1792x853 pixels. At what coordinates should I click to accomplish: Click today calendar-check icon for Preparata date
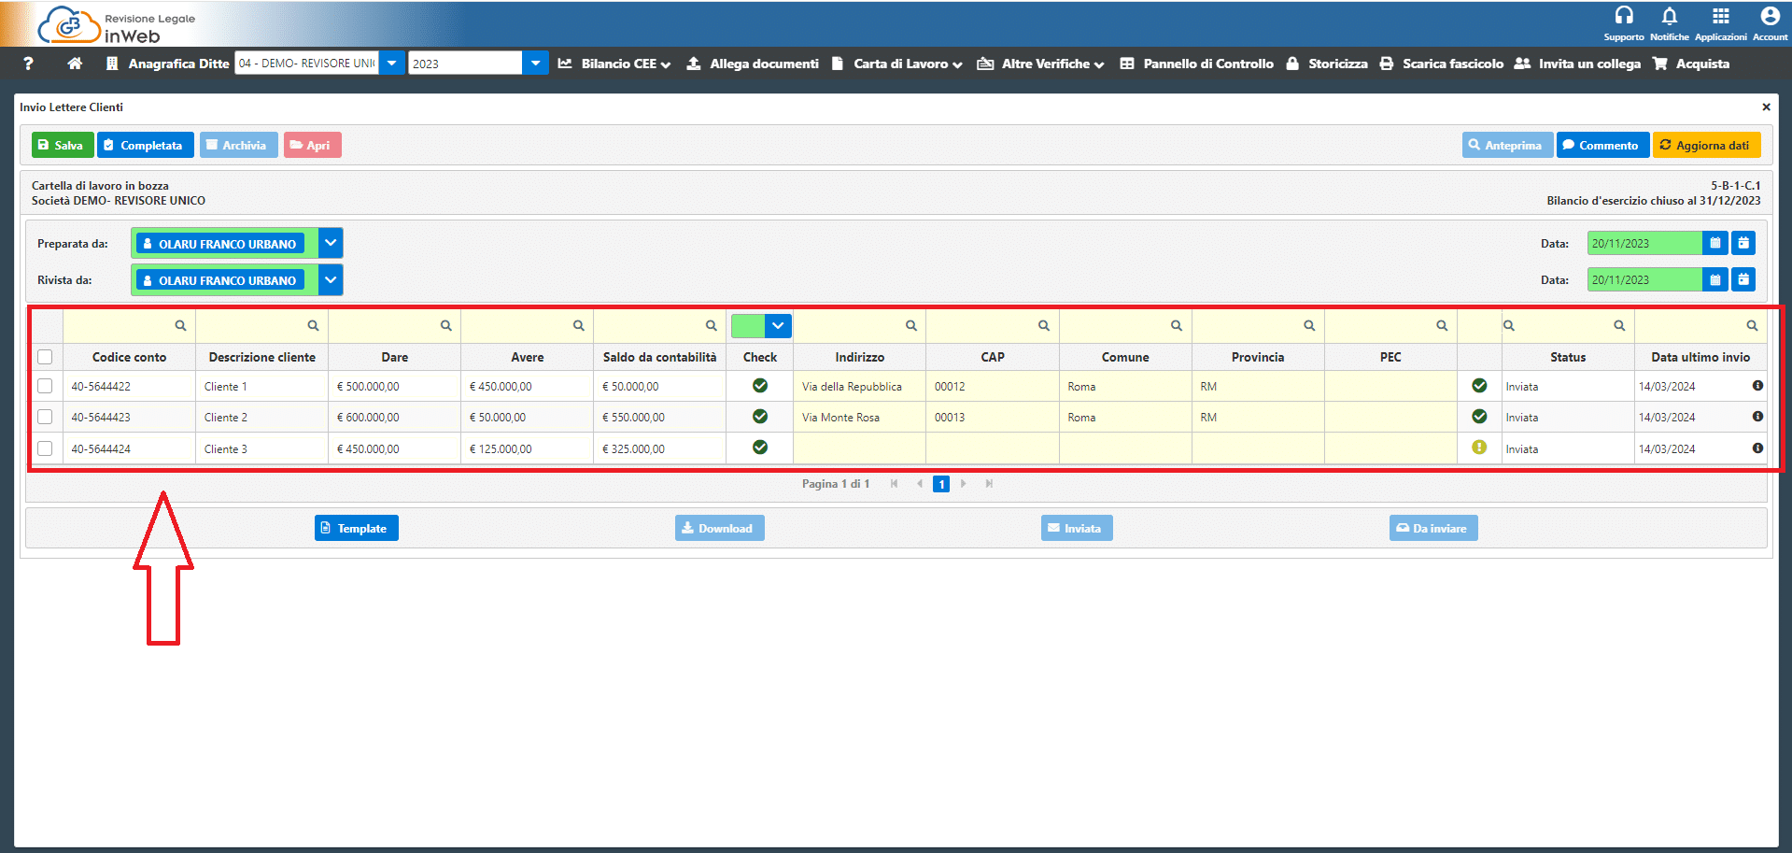pos(1743,243)
